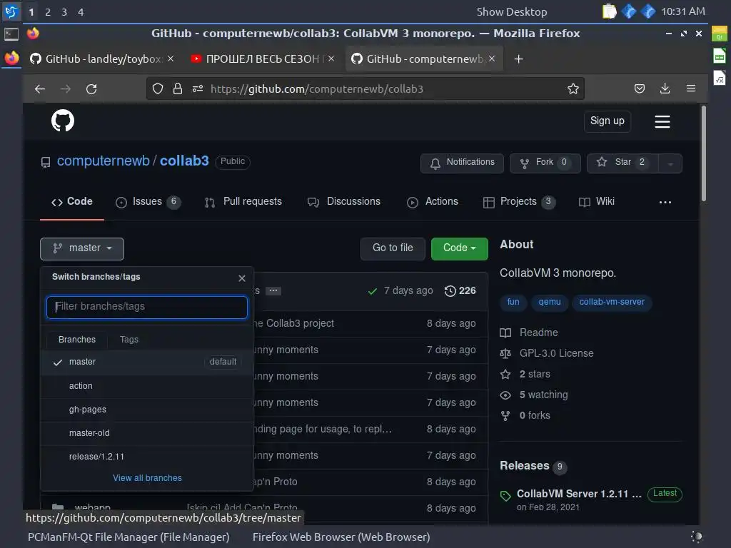Click the Go to file button

393,248
